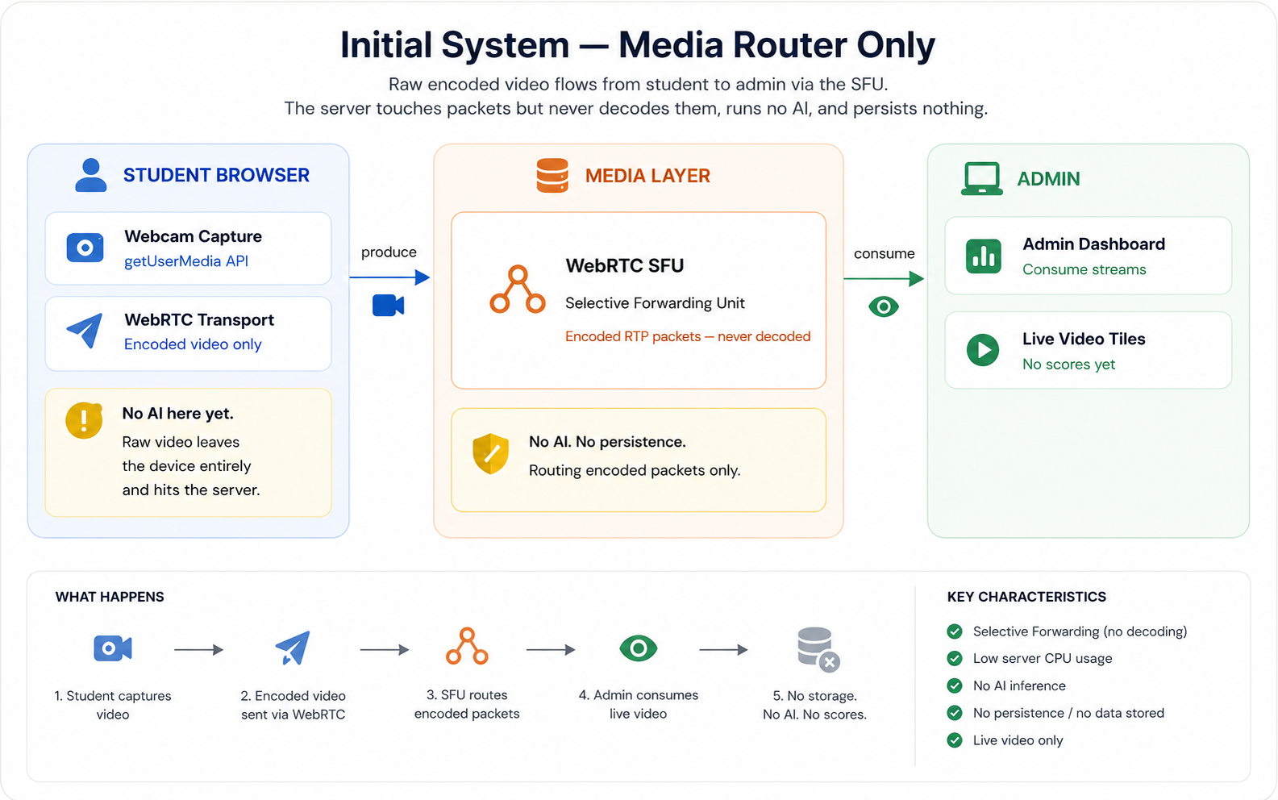
Task: Click the WebRTC Transport paper plane icon
Action: (85, 331)
